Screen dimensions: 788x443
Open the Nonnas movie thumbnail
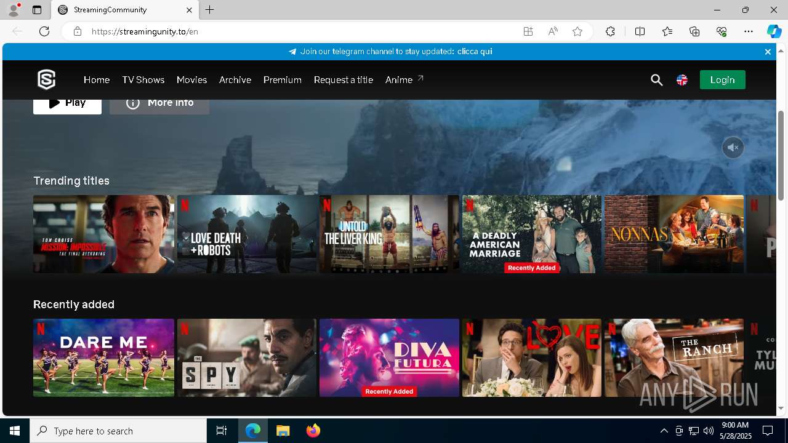click(674, 234)
